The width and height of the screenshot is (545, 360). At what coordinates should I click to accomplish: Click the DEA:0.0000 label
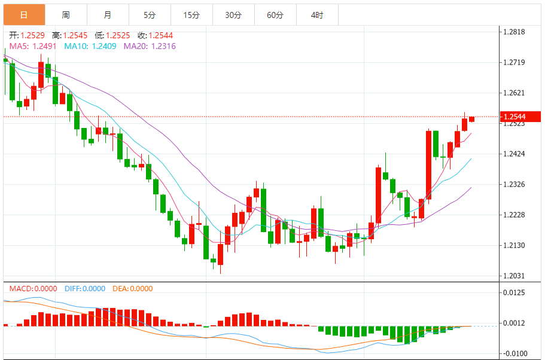click(x=132, y=289)
